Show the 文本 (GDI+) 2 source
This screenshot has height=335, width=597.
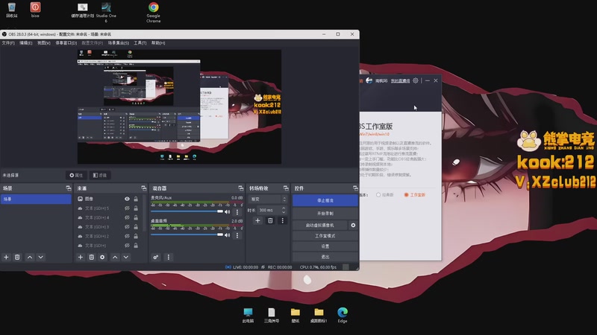pyautogui.click(x=127, y=236)
